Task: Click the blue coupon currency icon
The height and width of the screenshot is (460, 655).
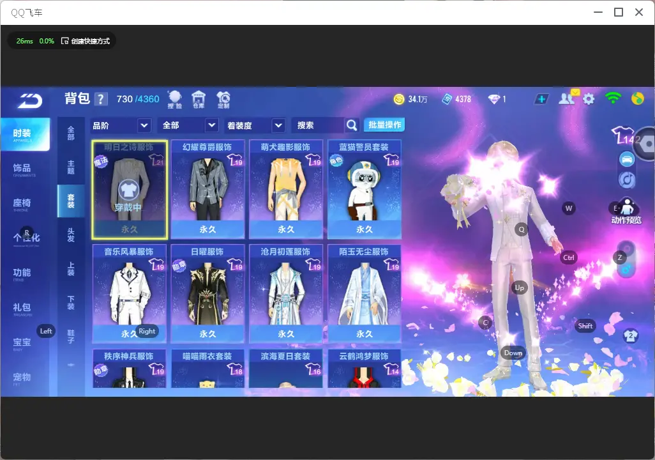Action: [x=447, y=99]
